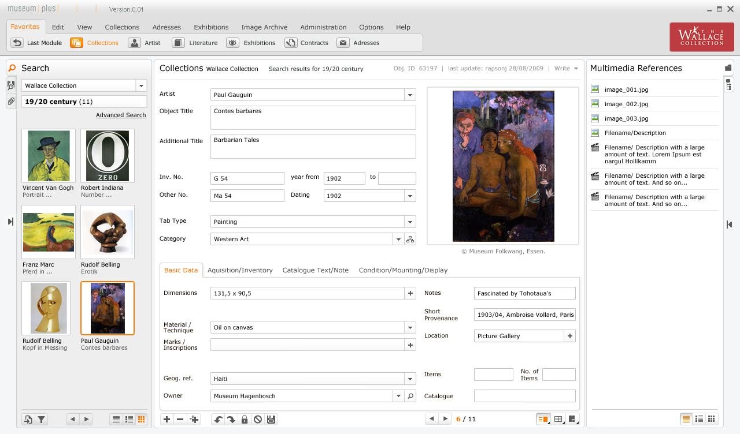Open the Last Module button
Image resolution: width=740 pixels, height=434 pixels.
(37, 43)
